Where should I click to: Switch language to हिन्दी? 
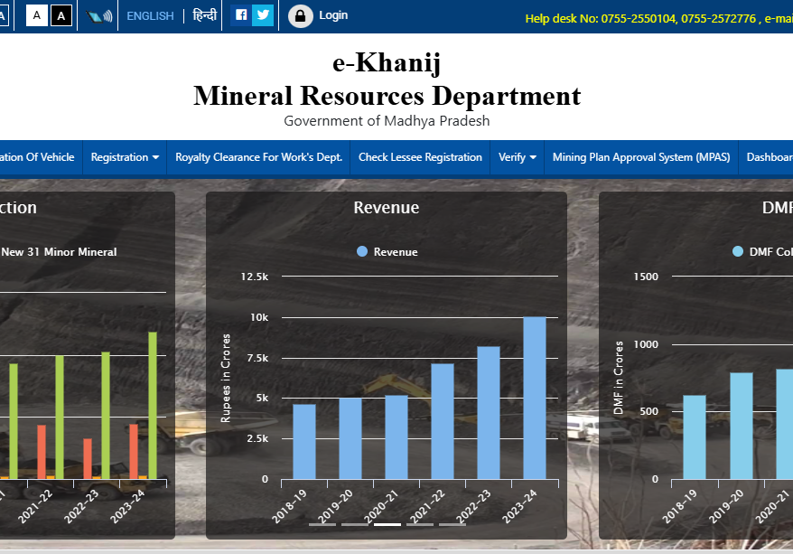click(x=205, y=15)
